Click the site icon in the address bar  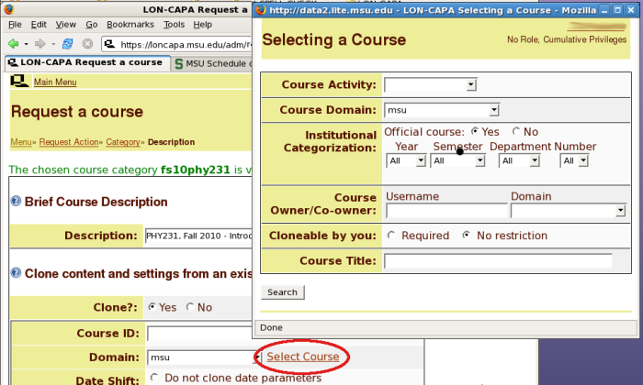(x=109, y=44)
